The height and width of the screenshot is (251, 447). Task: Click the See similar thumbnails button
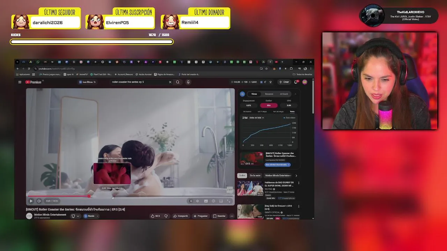point(278,165)
